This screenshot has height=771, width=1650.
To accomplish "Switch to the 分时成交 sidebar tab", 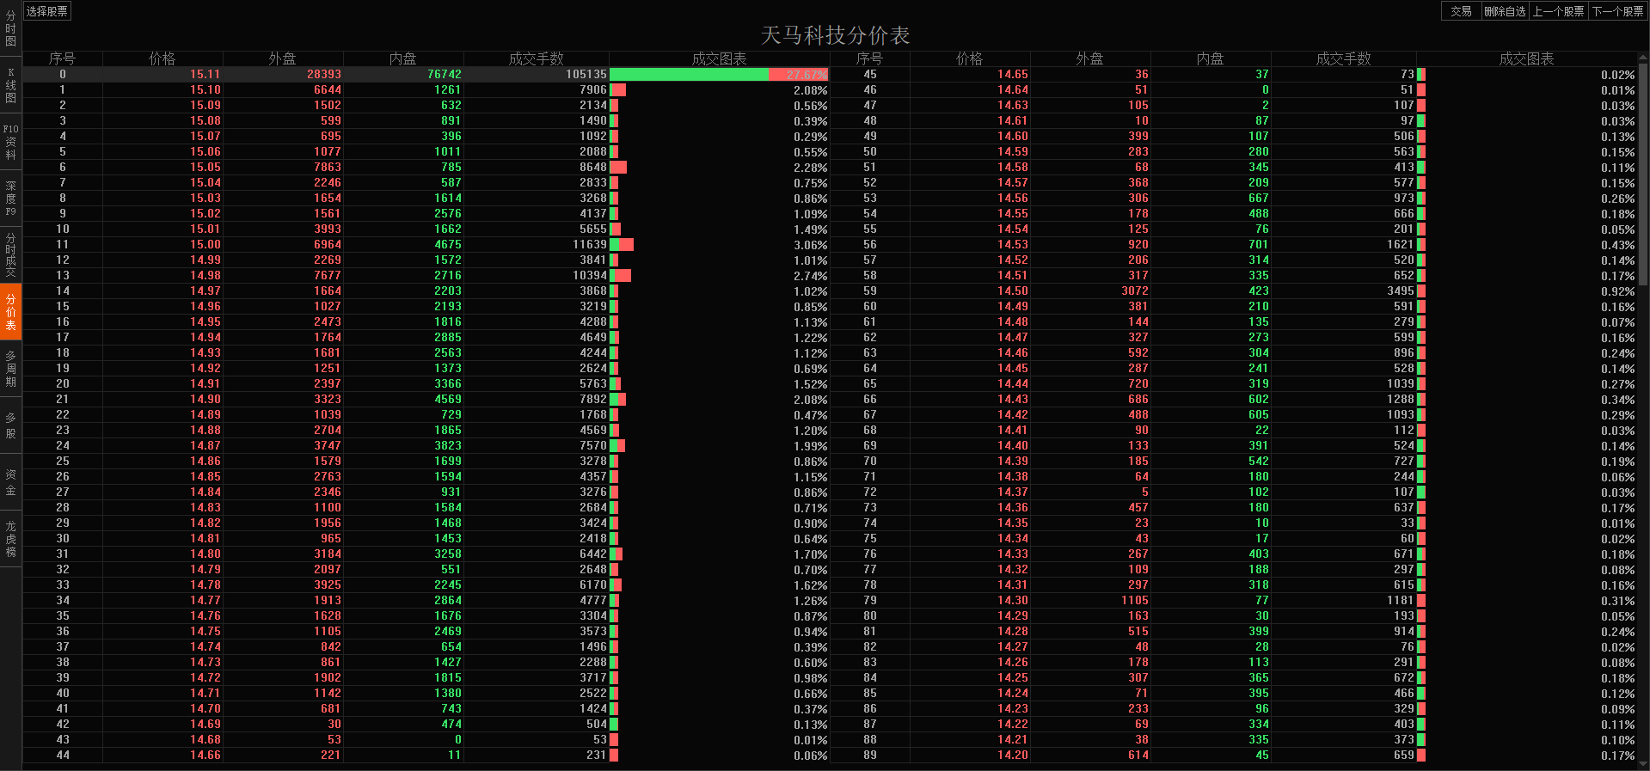I will click(x=10, y=255).
